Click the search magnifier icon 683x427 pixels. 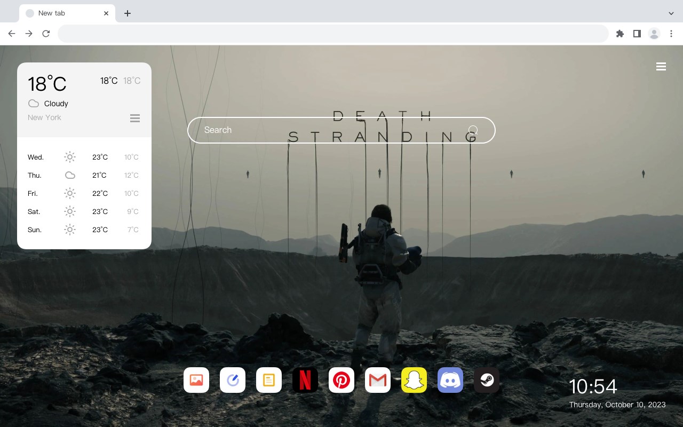(x=473, y=130)
